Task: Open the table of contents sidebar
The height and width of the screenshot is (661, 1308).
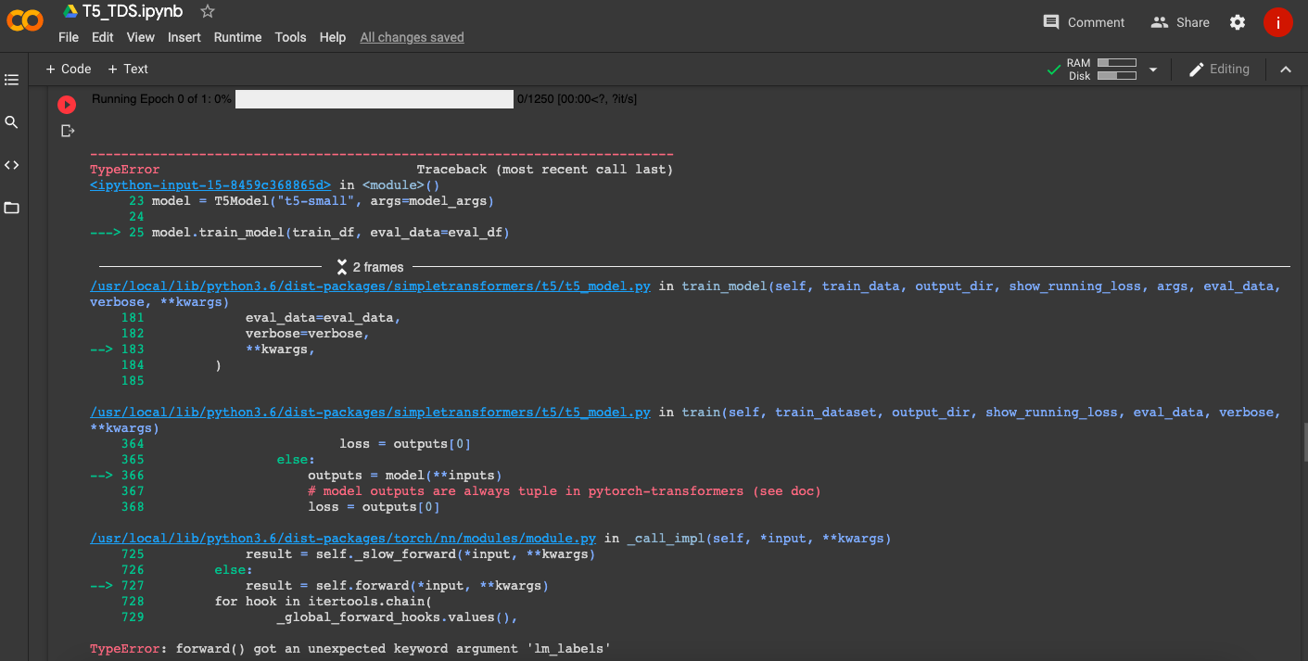Action: click(12, 79)
